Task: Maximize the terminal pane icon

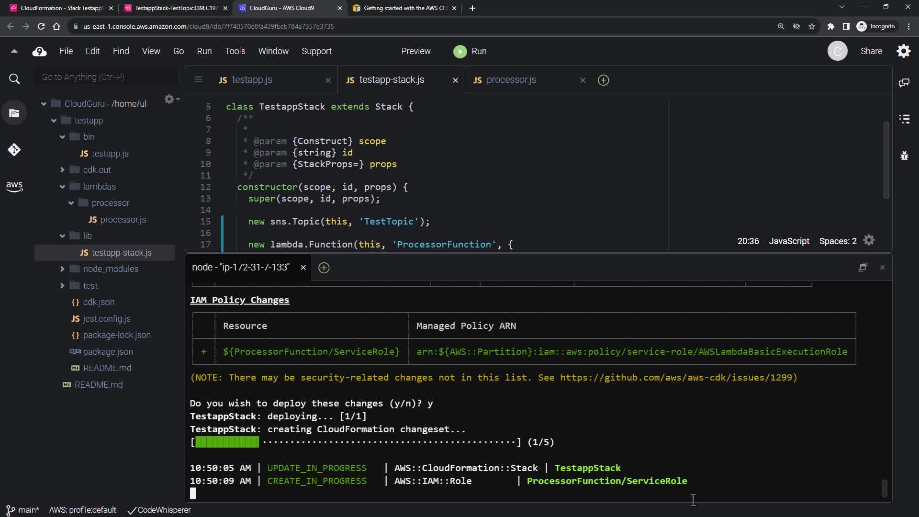Action: click(863, 267)
